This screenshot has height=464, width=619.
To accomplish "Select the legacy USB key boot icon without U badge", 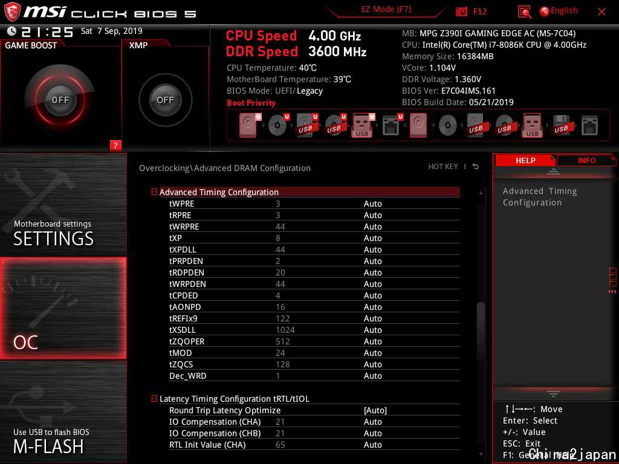I will 532,125.
